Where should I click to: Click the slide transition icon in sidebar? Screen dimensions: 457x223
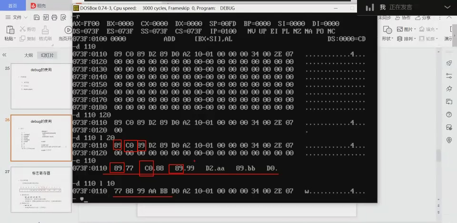(449, 102)
